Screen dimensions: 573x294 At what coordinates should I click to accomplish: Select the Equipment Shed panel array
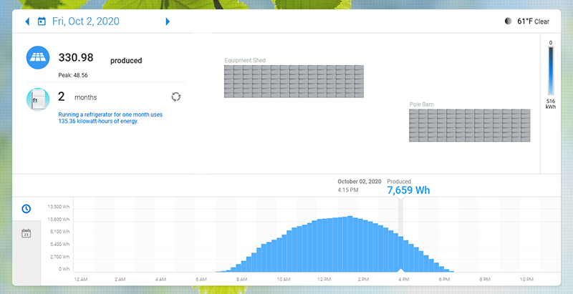point(294,82)
